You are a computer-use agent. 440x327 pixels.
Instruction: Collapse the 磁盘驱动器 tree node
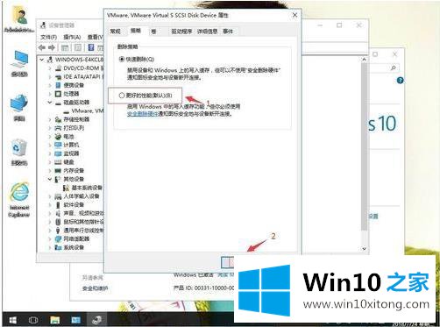(50, 103)
